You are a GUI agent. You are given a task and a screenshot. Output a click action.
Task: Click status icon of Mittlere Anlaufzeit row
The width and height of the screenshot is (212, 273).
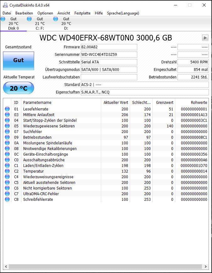point(7,115)
